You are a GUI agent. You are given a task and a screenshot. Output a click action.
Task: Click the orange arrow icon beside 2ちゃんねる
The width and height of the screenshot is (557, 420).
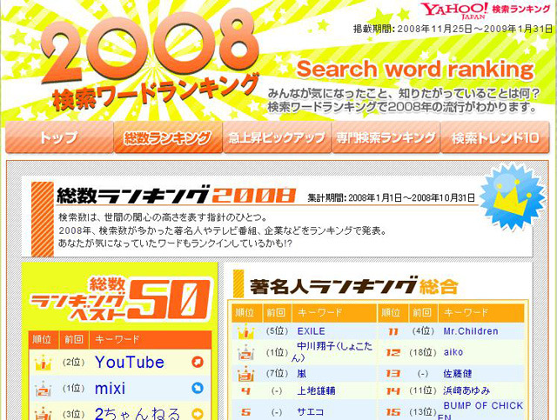pyautogui.click(x=198, y=414)
